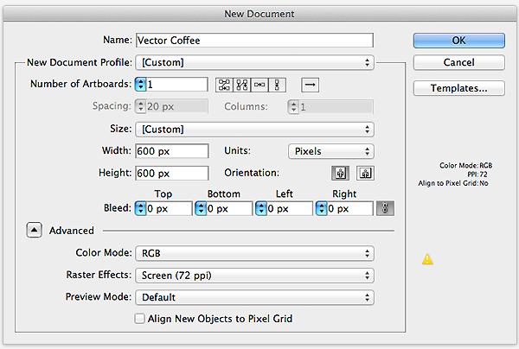Screen dimensions: 519x349
Task: Enable Align New Objects to Pixel Grid
Action: click(139, 319)
